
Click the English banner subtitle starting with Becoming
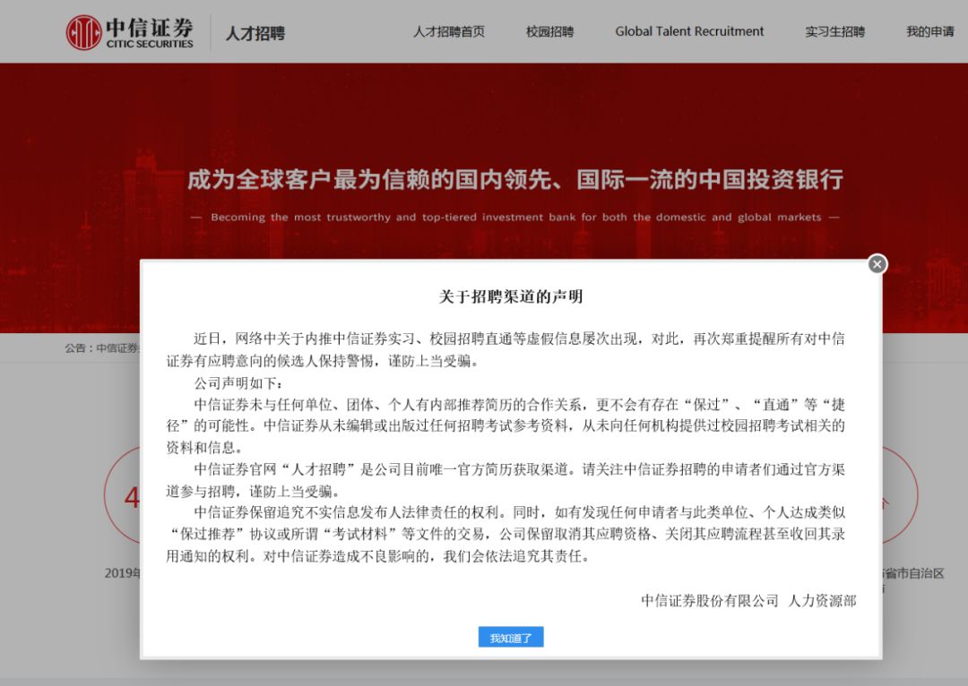pos(515,218)
